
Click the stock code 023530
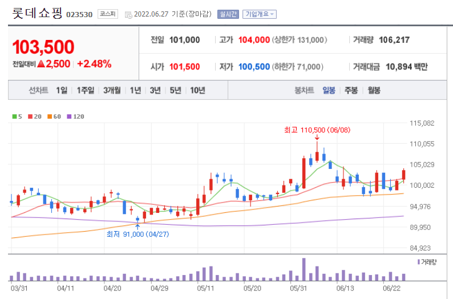pyautogui.click(x=79, y=14)
